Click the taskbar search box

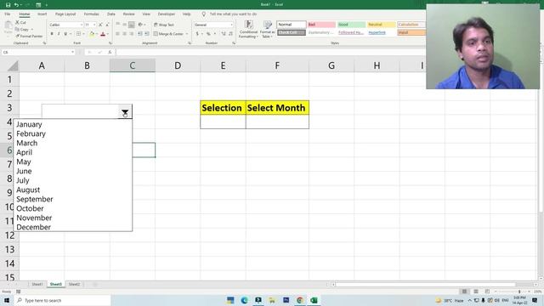[x=62, y=300]
